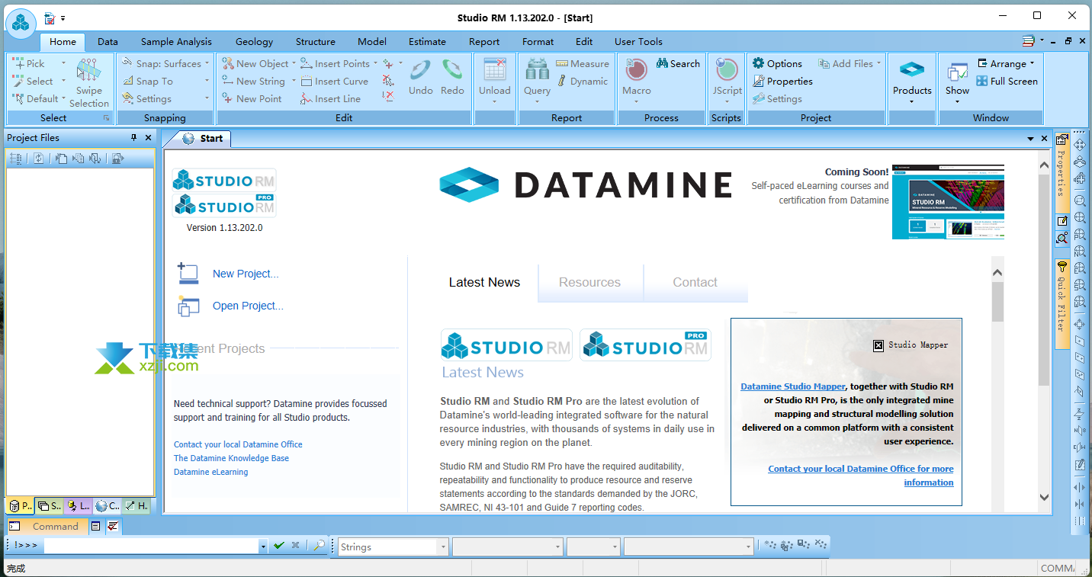
Task: Select the Resources tab on Start page
Action: (x=589, y=282)
